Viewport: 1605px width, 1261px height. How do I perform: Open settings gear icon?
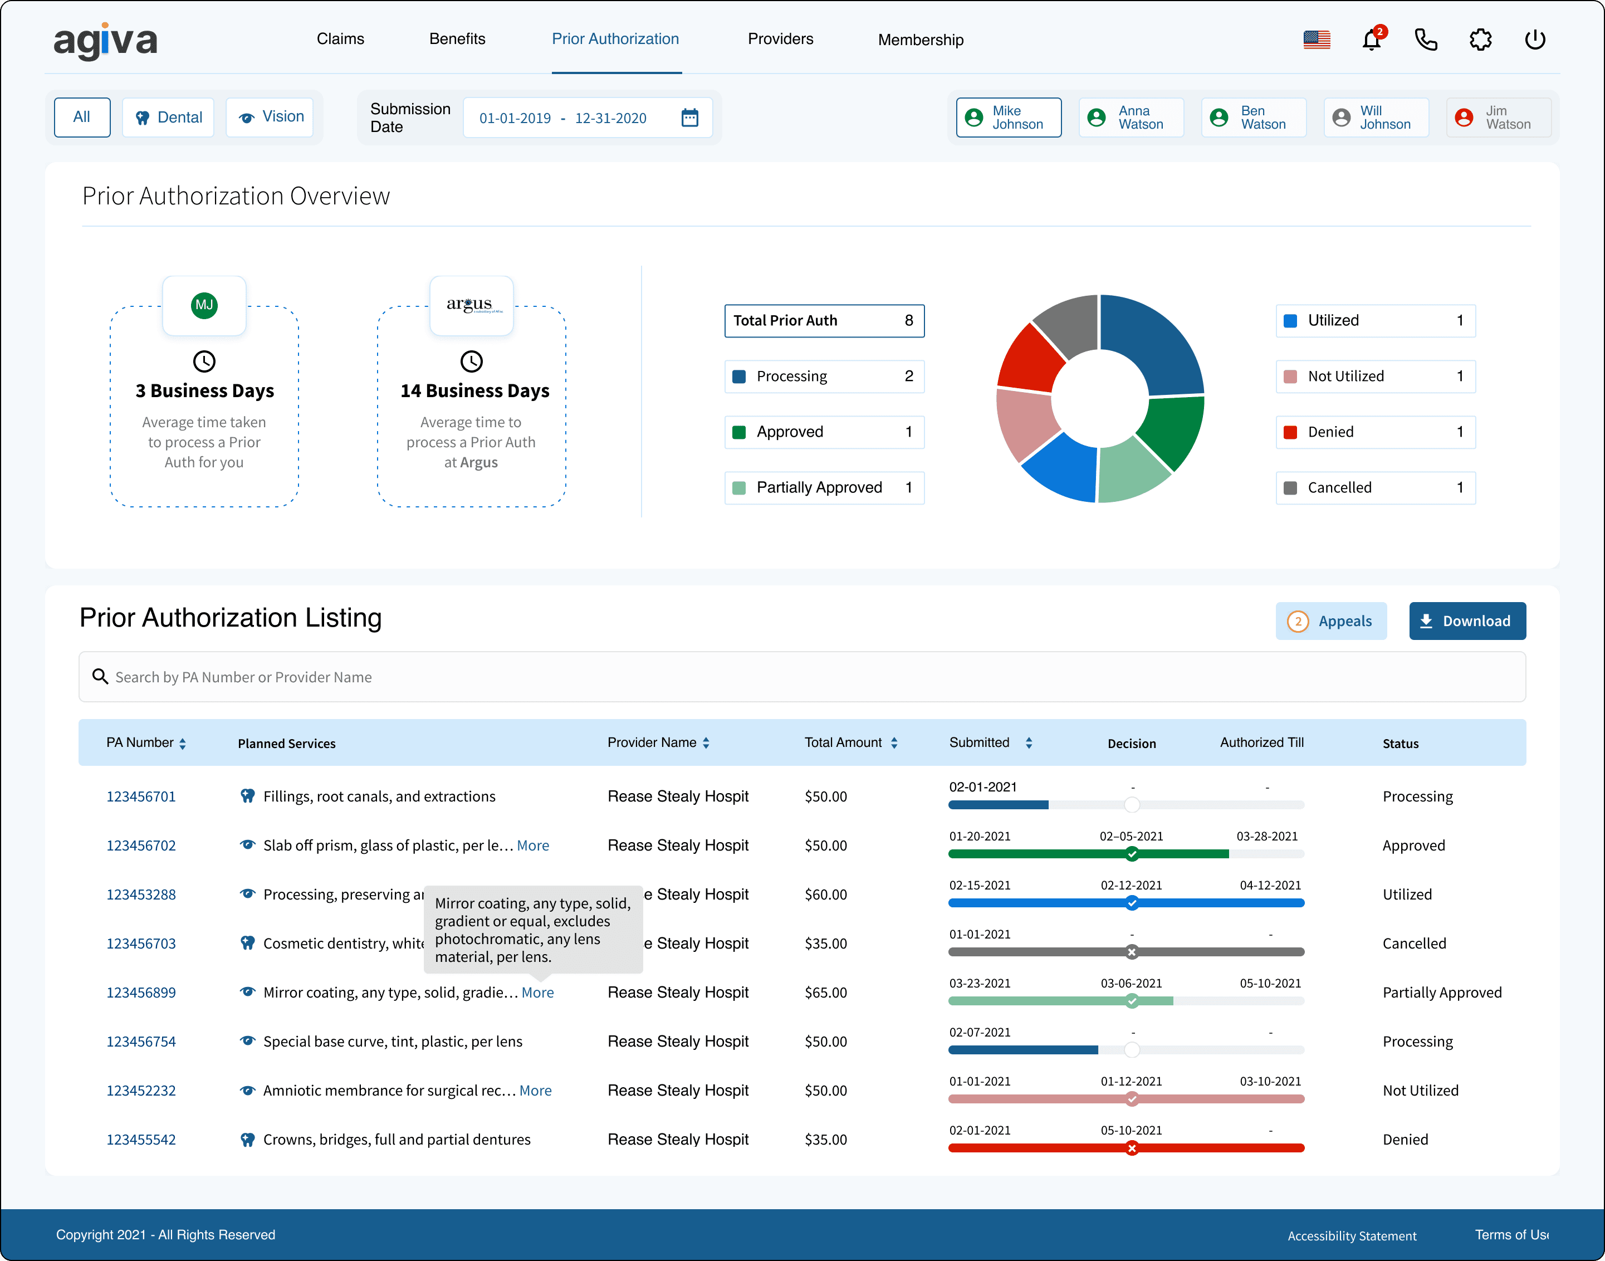(x=1480, y=40)
